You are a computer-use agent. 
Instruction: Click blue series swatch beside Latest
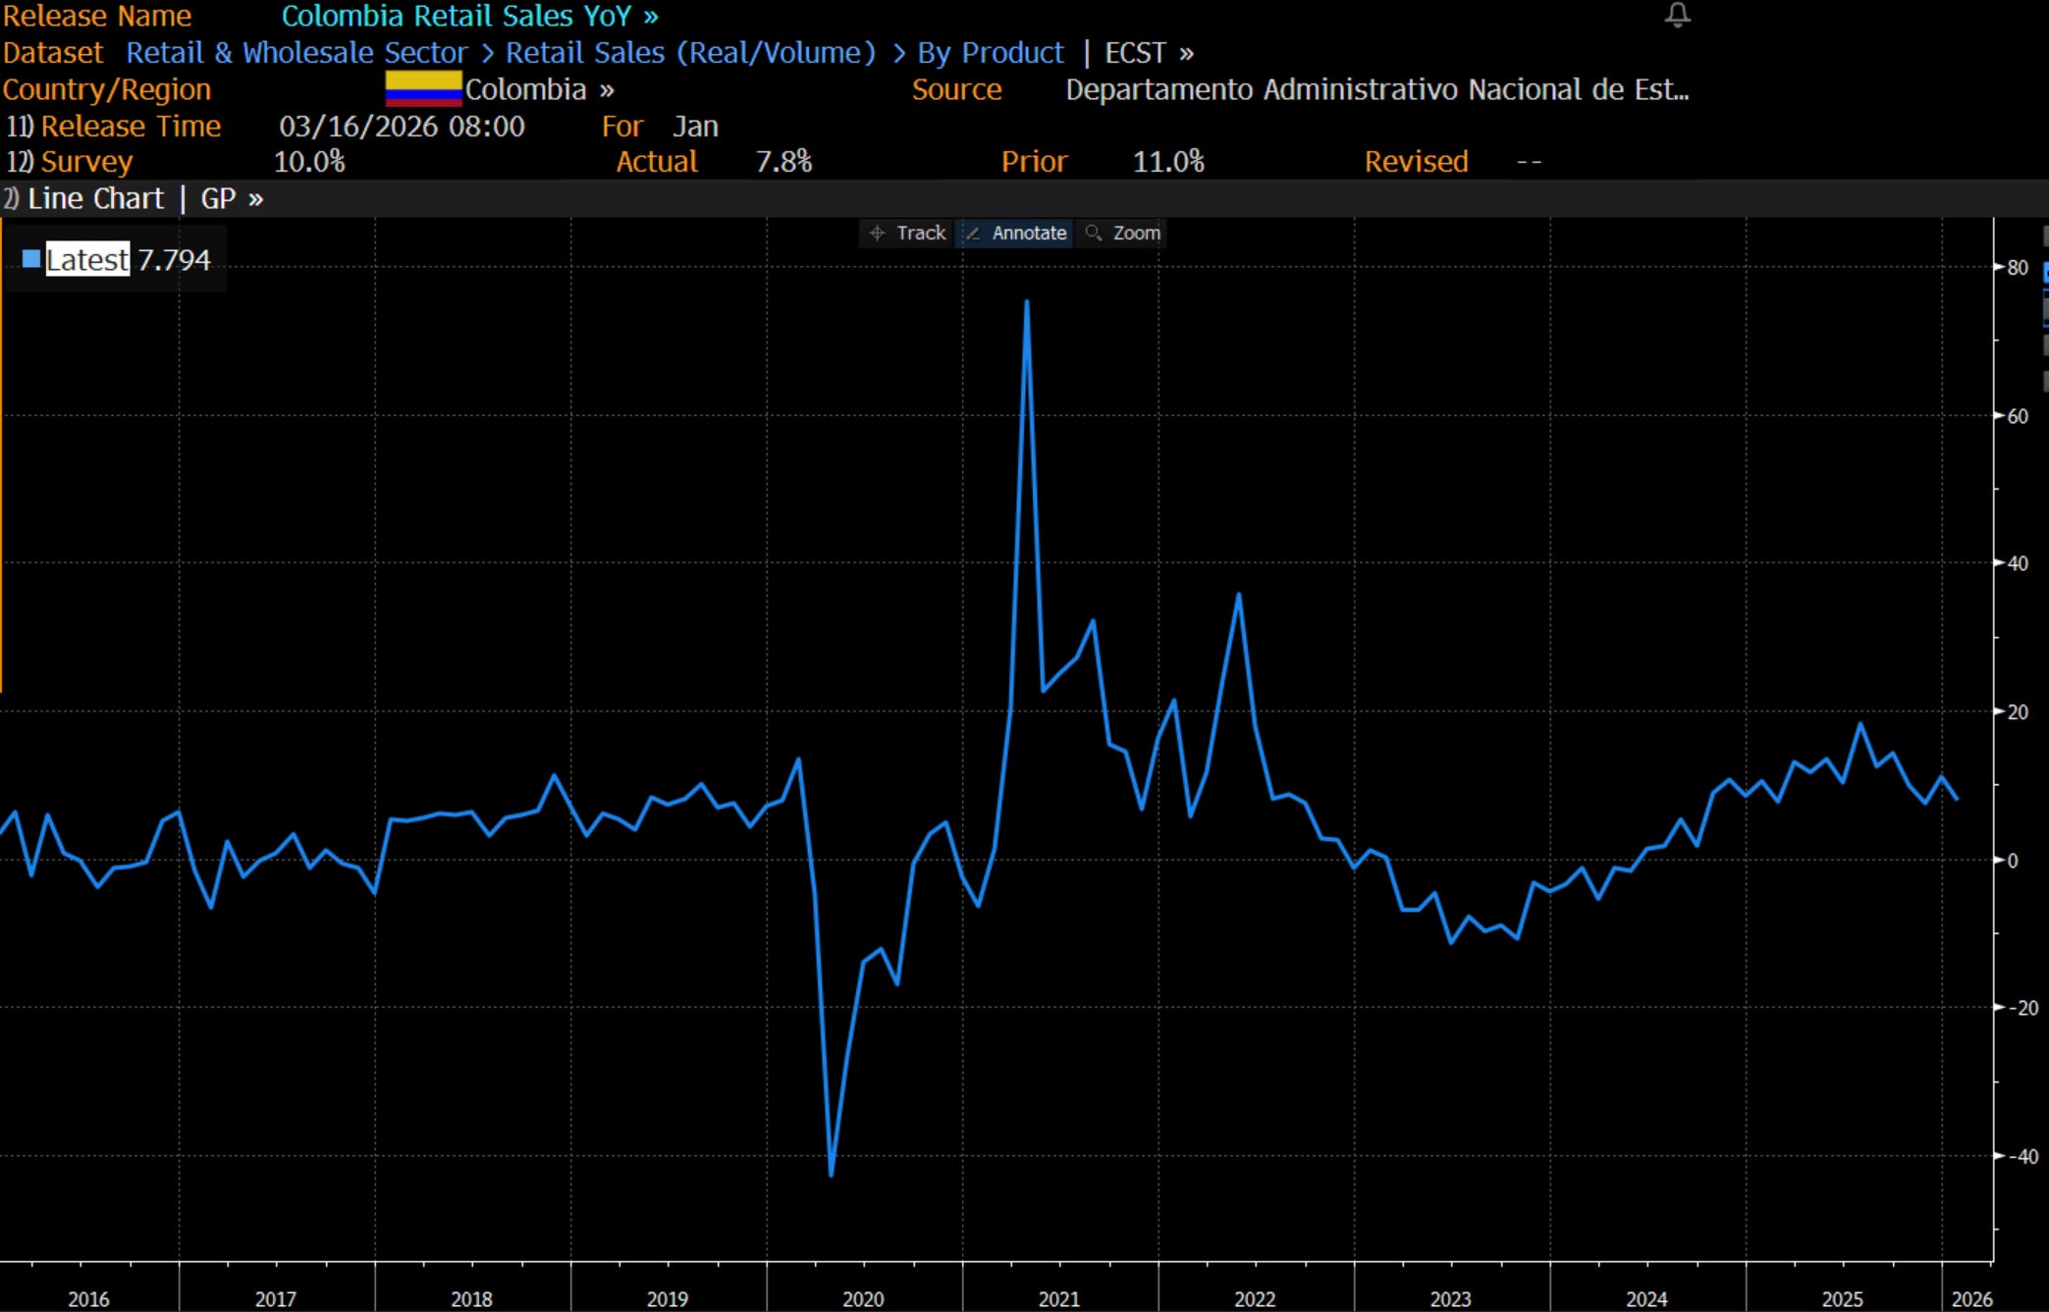point(31,259)
